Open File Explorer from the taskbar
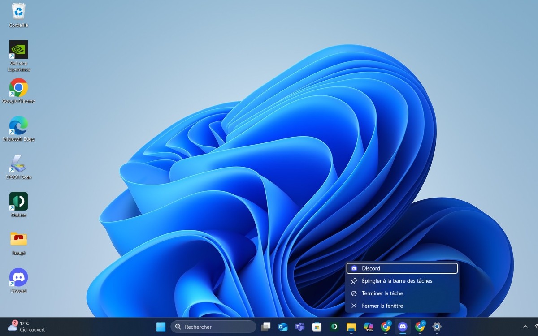 pos(351,327)
